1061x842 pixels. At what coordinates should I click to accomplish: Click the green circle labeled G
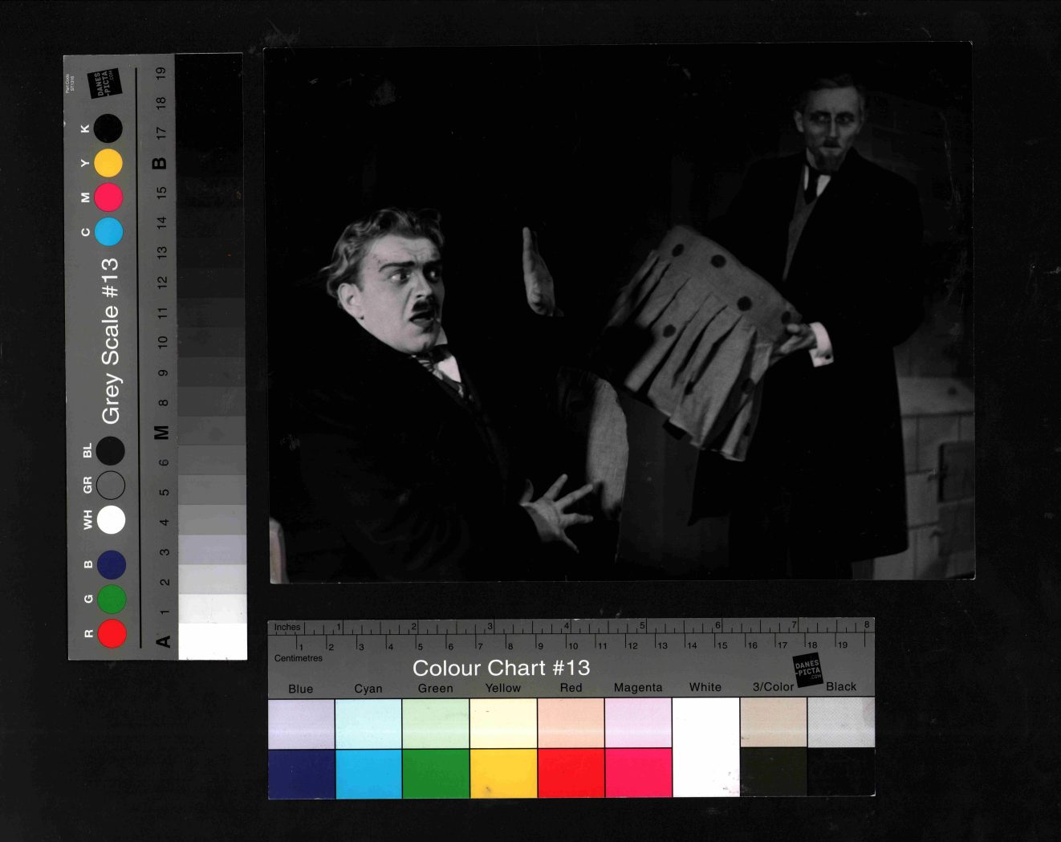pyautogui.click(x=112, y=599)
